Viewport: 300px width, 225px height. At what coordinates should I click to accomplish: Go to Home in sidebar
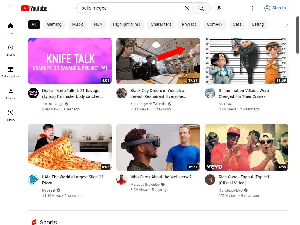(11, 29)
